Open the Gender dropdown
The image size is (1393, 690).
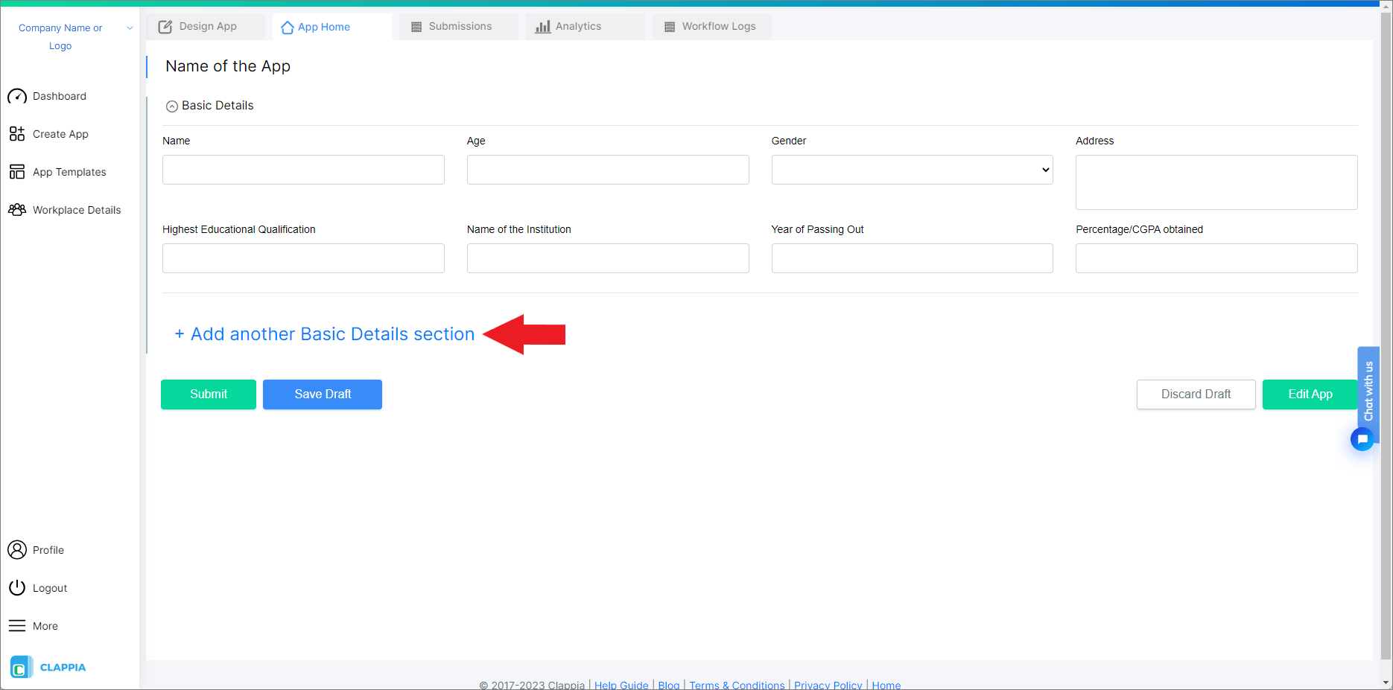tap(911, 170)
